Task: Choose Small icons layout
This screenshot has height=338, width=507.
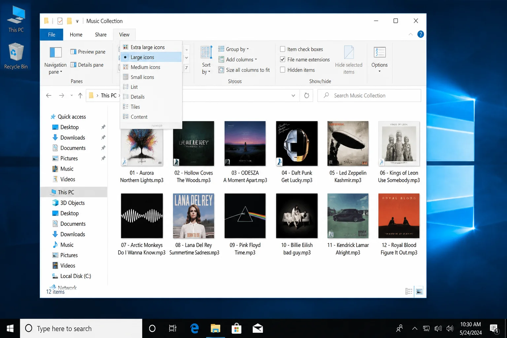Action: coord(151,77)
